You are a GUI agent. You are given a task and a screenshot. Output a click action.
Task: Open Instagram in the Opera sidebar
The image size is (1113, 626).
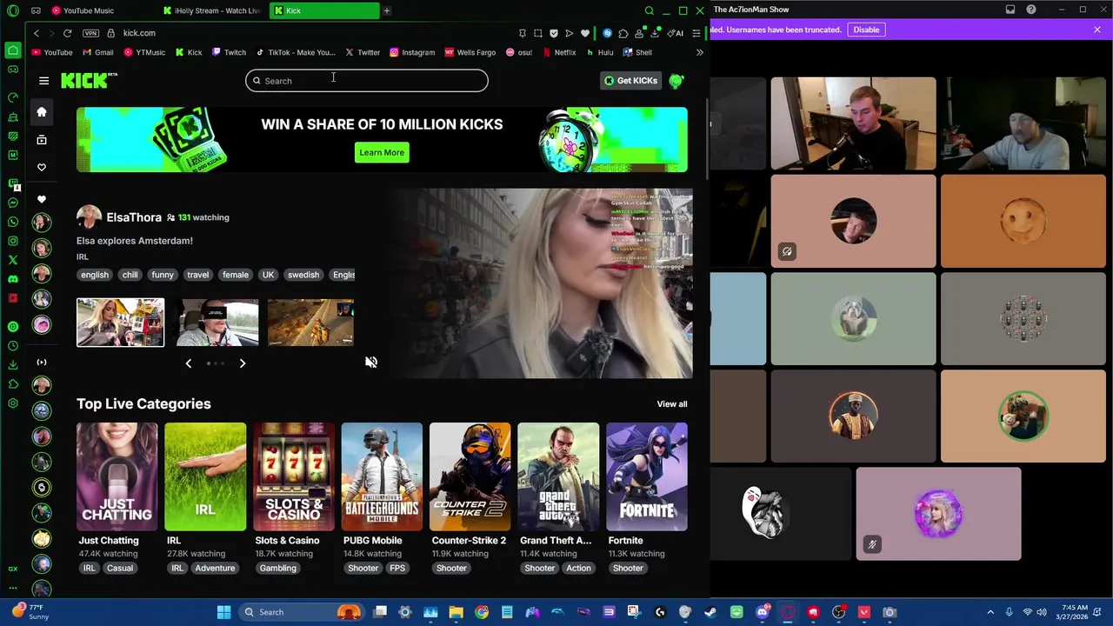pos(13,241)
